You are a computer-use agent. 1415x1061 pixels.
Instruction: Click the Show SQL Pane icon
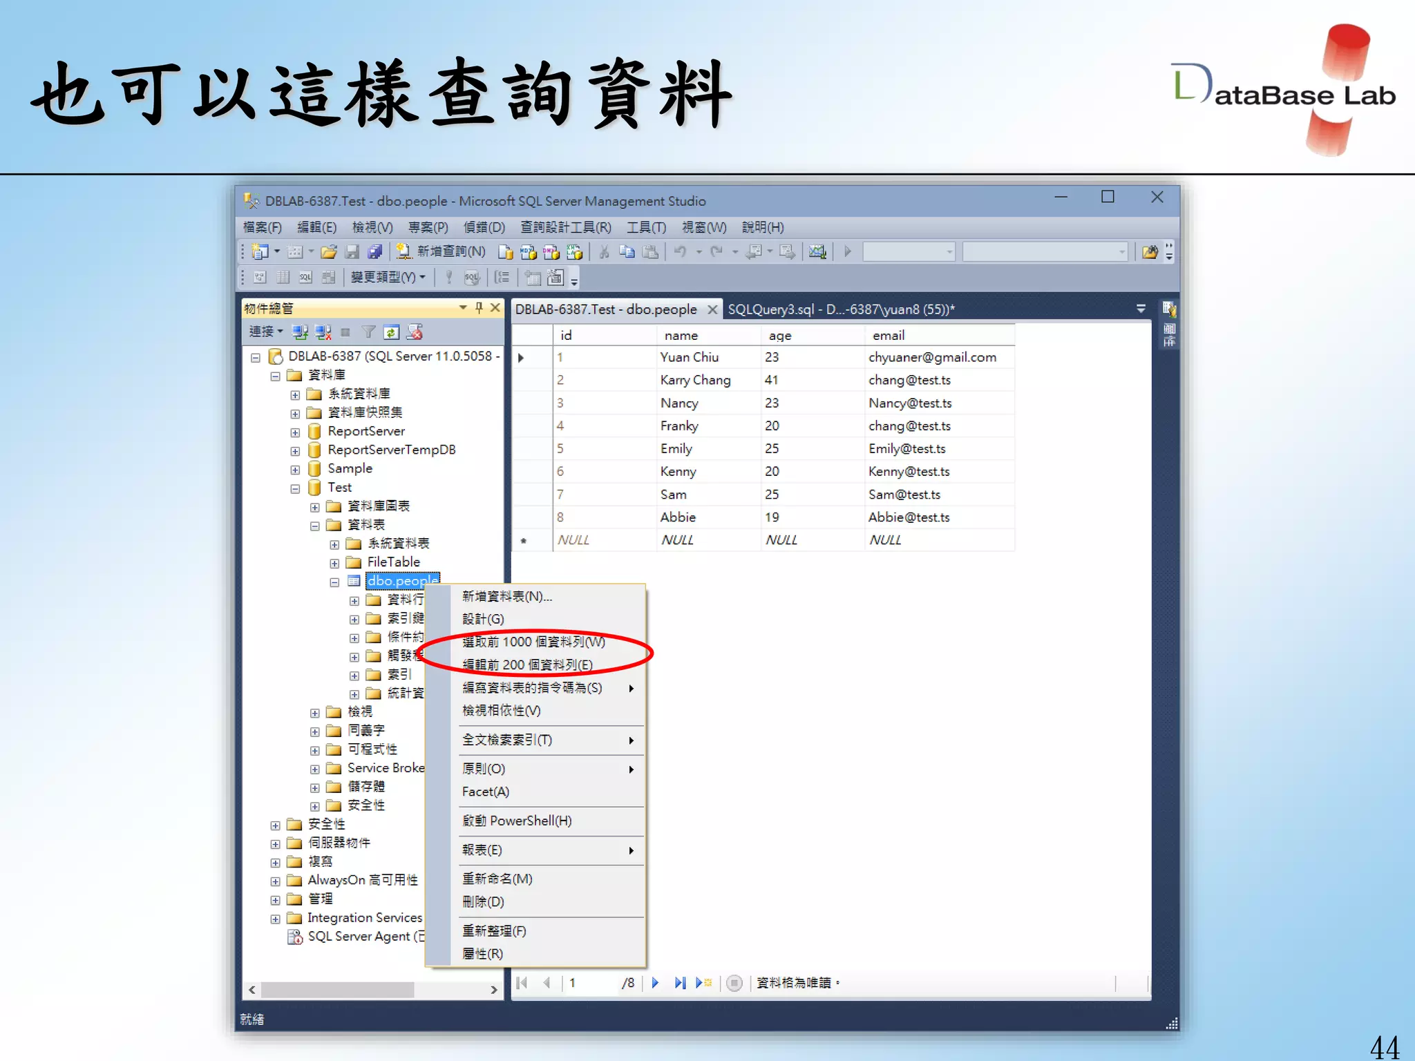pyautogui.click(x=305, y=278)
